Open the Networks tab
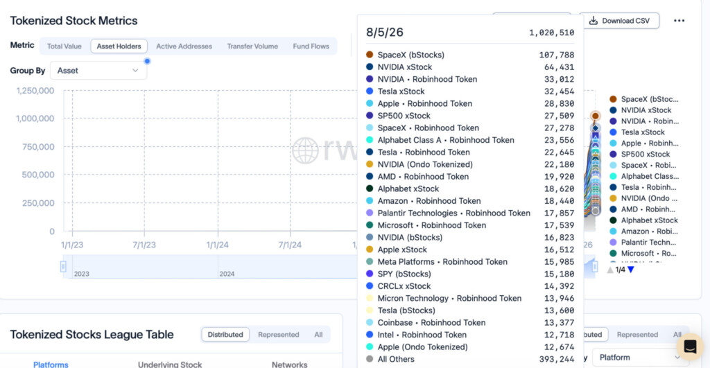The width and height of the screenshot is (710, 368). [x=289, y=364]
